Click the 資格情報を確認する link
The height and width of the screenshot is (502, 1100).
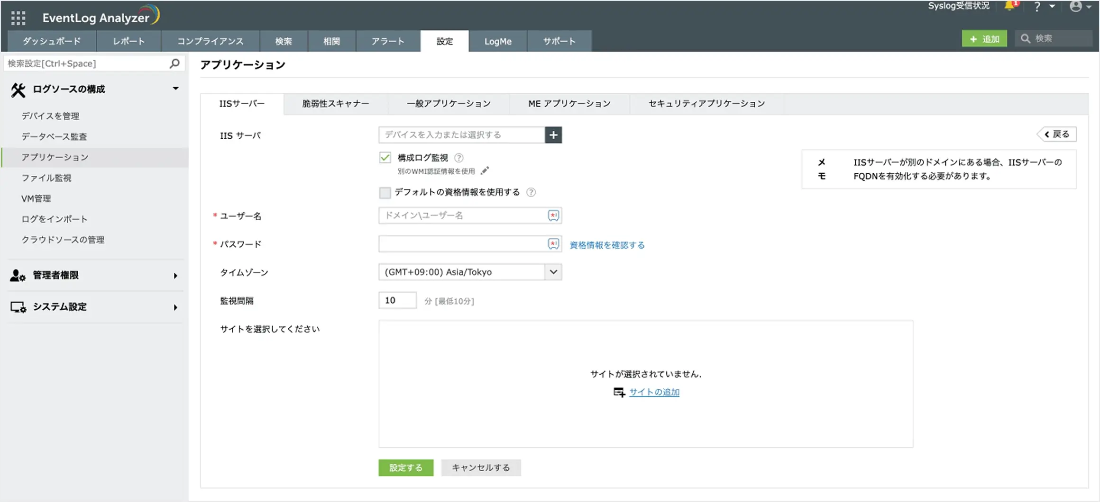click(x=607, y=245)
